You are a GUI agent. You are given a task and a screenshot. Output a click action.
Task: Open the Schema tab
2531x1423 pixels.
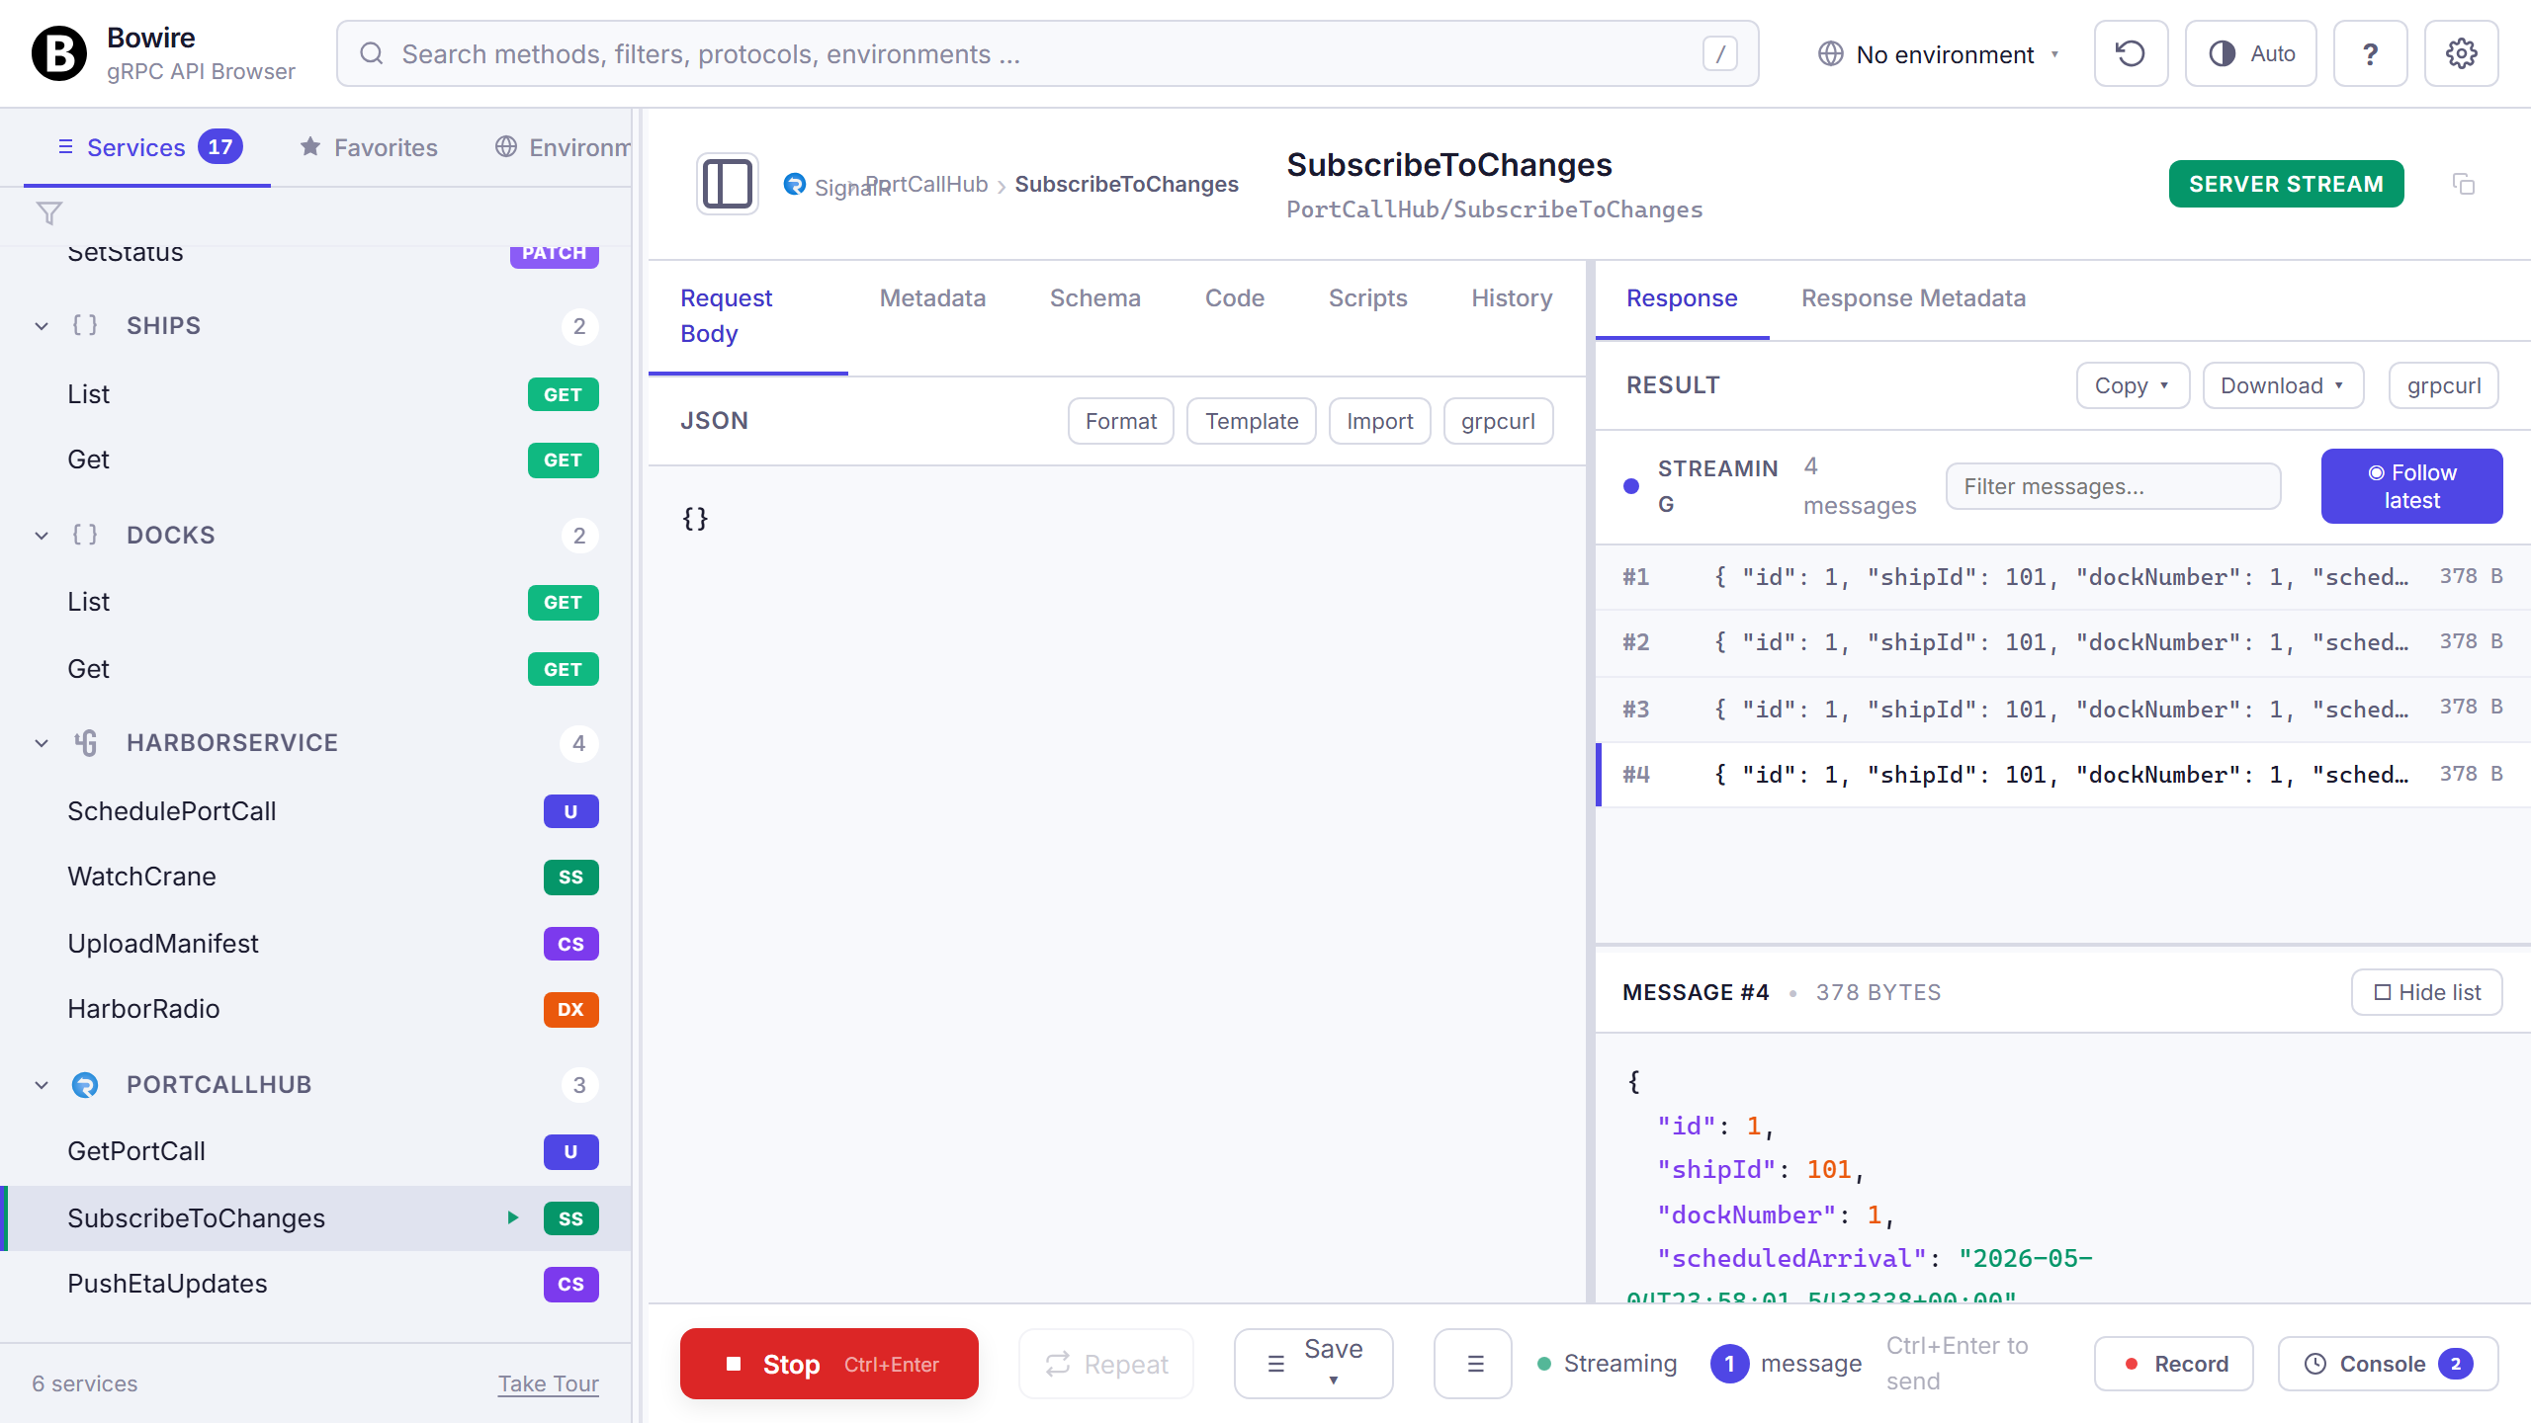point(1094,298)
